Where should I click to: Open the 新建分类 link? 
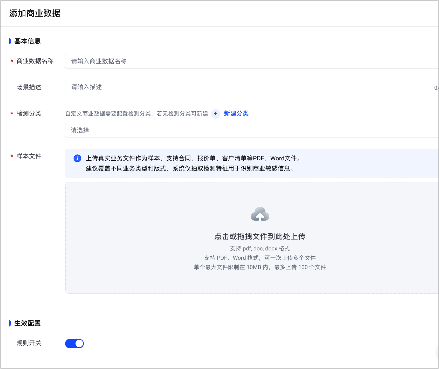point(236,113)
